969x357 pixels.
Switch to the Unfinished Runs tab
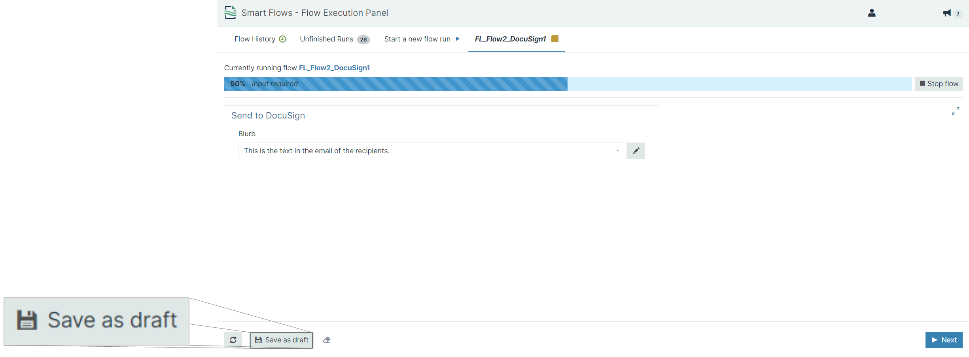click(x=335, y=39)
